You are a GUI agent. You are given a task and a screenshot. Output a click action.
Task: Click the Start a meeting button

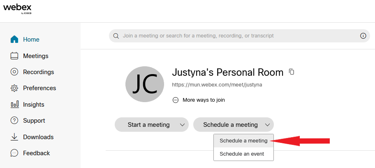pyautogui.click(x=148, y=125)
